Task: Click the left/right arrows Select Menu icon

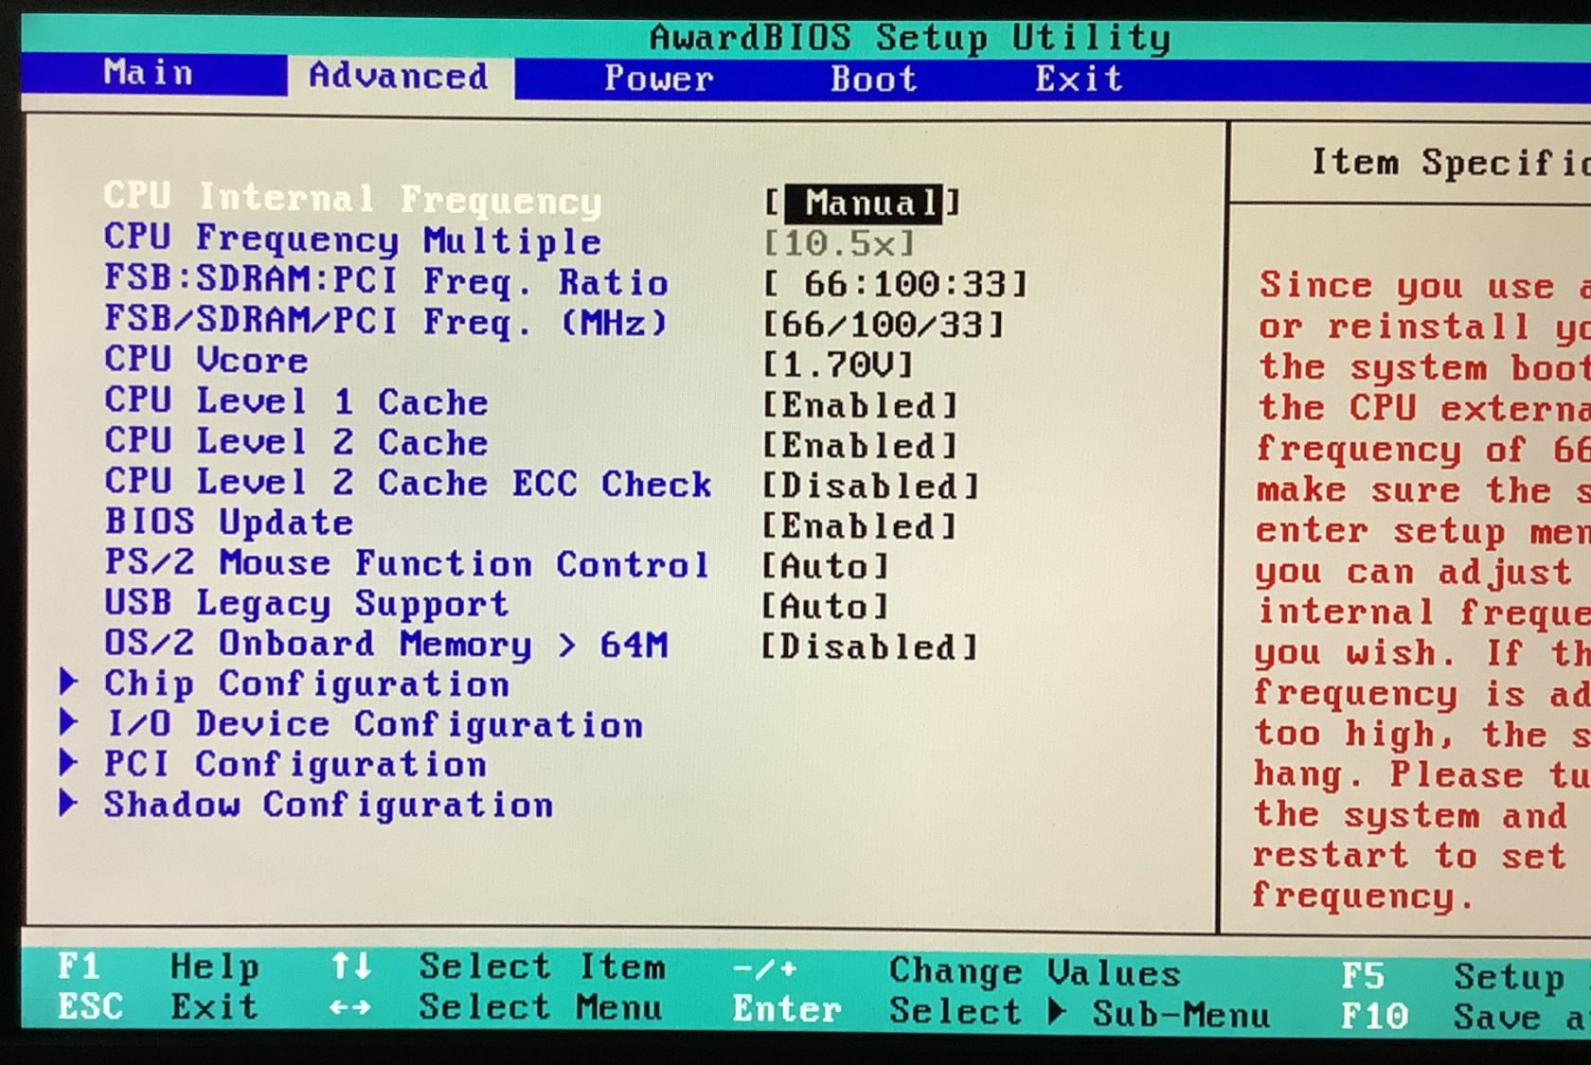Action: 350,1007
